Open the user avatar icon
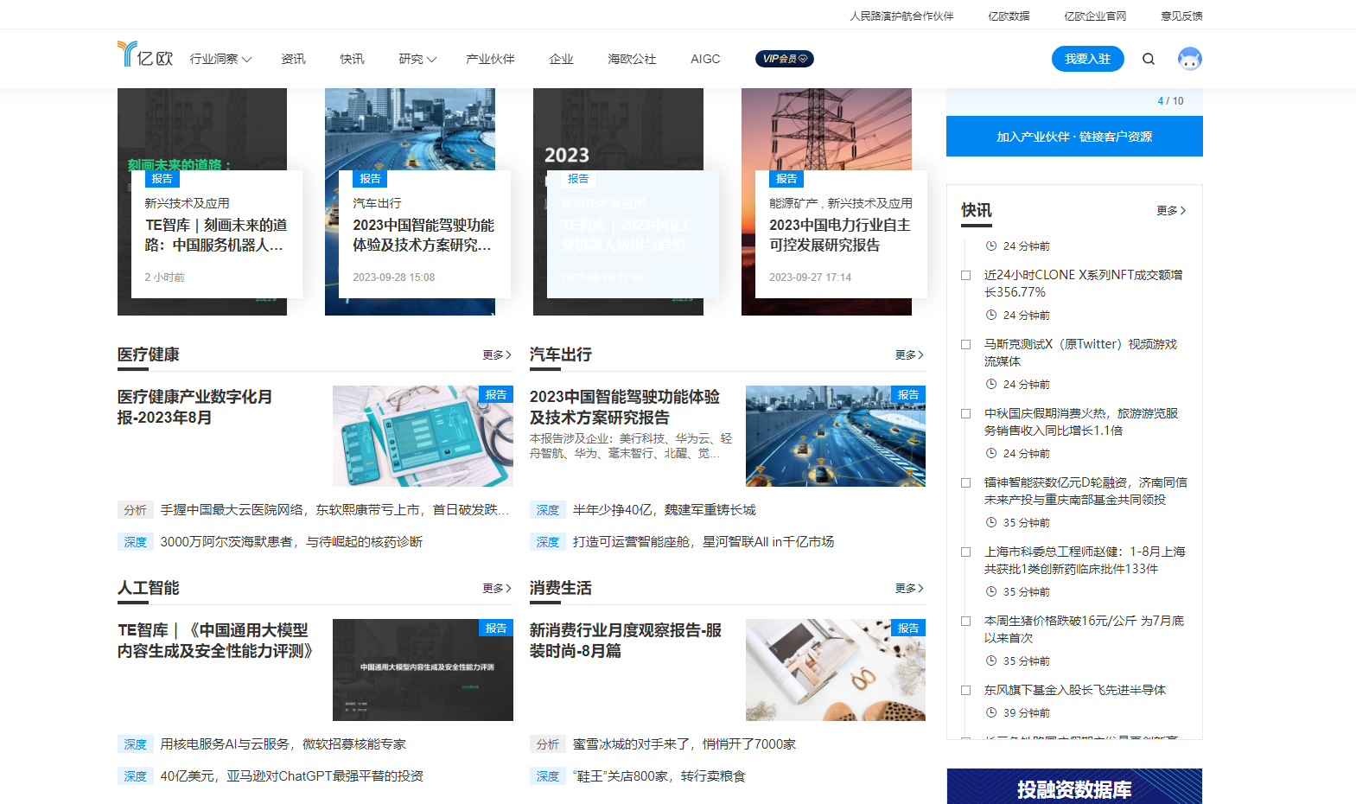 click(x=1190, y=59)
